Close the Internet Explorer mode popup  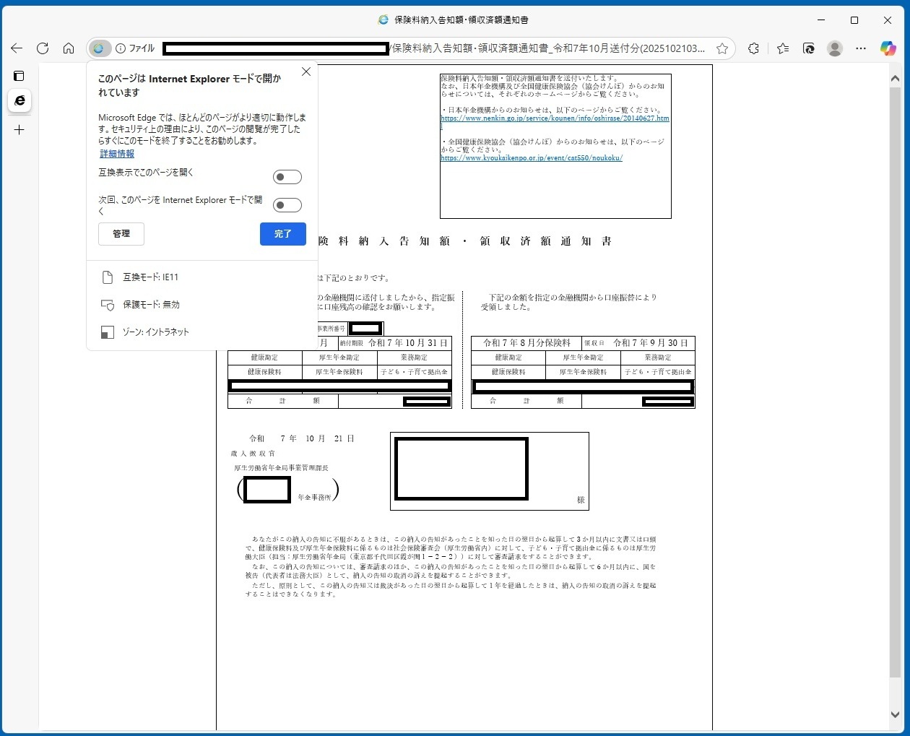click(x=306, y=72)
